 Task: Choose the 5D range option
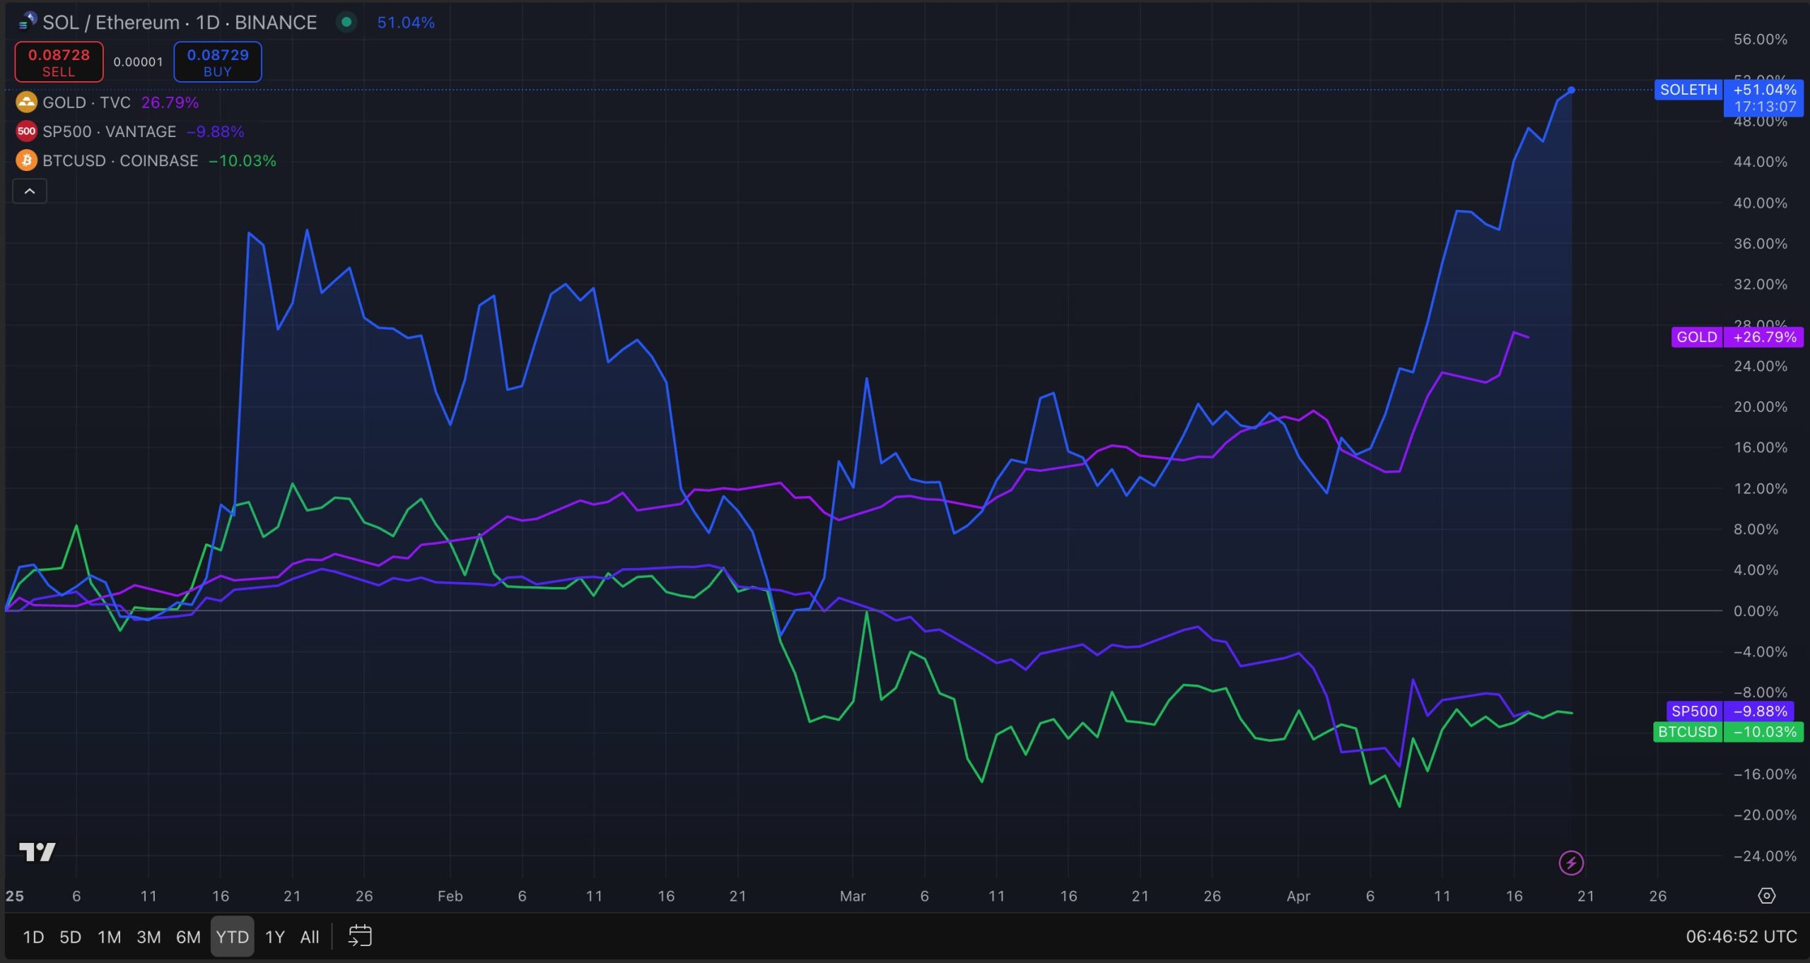coord(70,937)
